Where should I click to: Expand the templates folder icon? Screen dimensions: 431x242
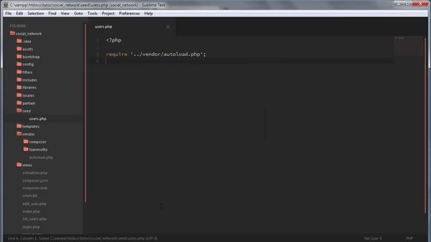(x=19, y=126)
